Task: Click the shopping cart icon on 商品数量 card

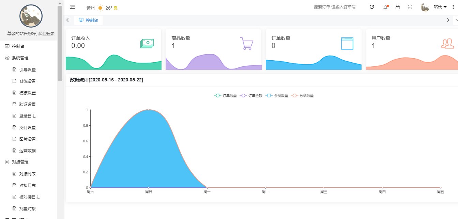Action: (246, 43)
